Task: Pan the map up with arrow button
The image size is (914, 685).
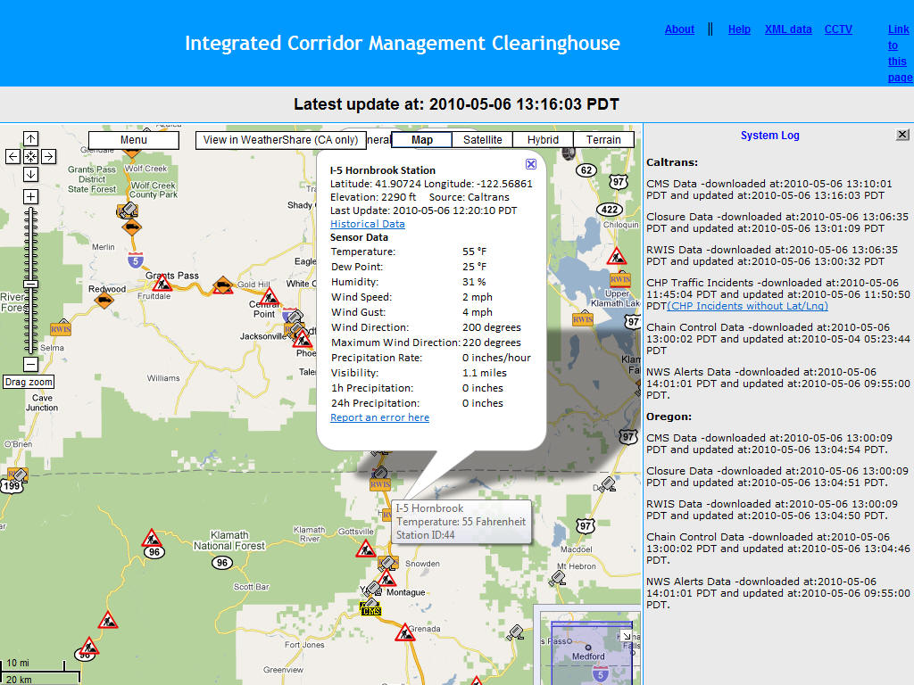Action: point(30,139)
